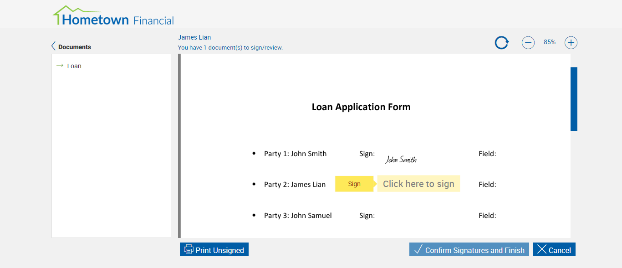The height and width of the screenshot is (268, 622).
Task: Click the printer icon on Print Unsigned
Action: (x=189, y=249)
